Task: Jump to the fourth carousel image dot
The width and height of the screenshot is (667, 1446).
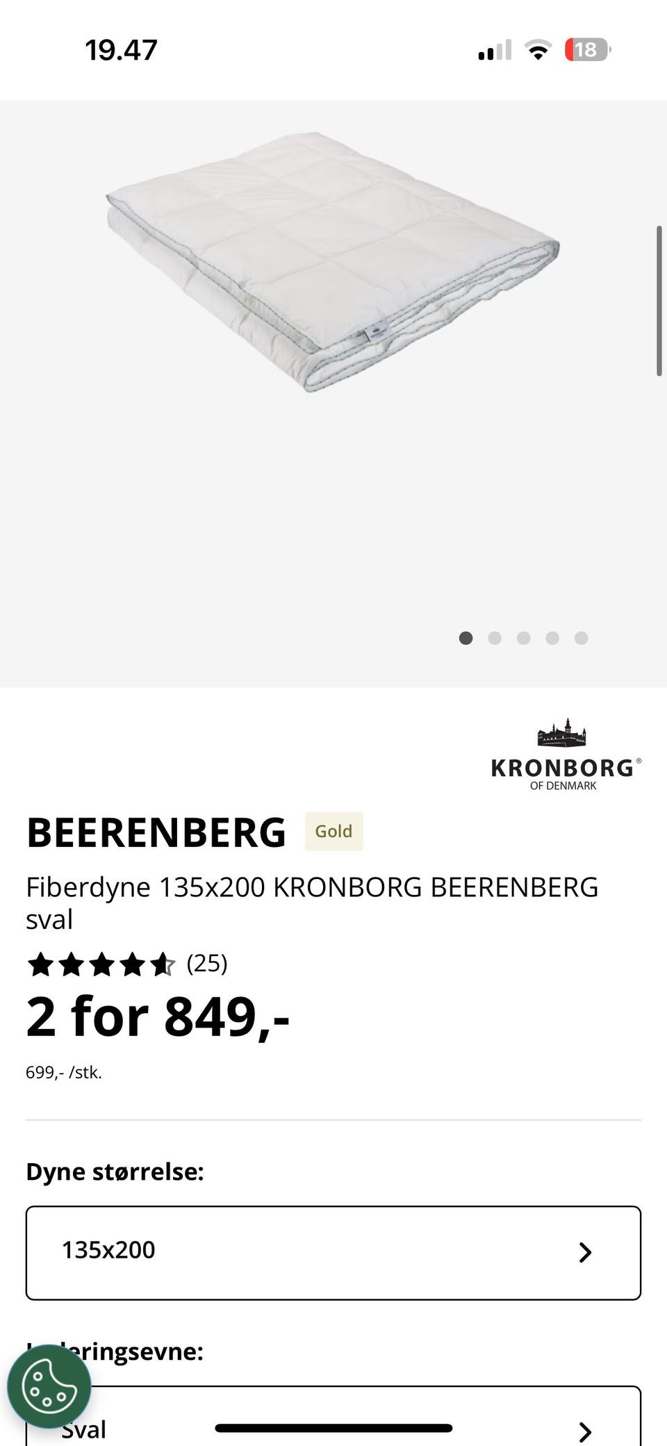Action: [552, 638]
